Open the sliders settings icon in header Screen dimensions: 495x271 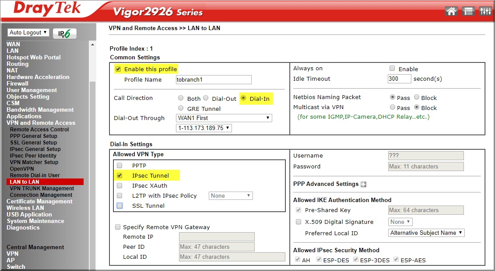(x=485, y=12)
